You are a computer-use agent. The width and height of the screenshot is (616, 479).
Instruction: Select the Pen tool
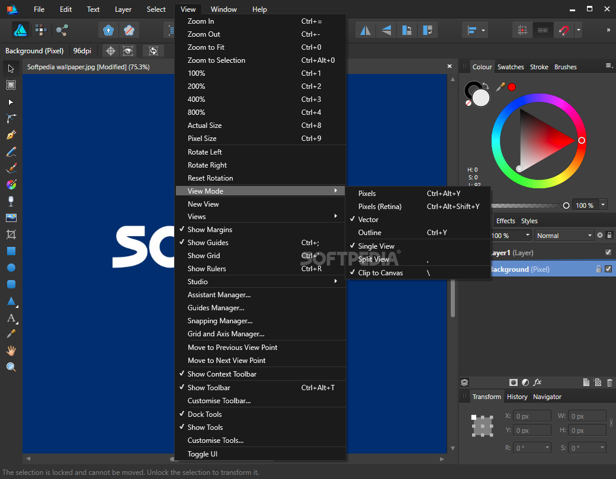coord(11,135)
